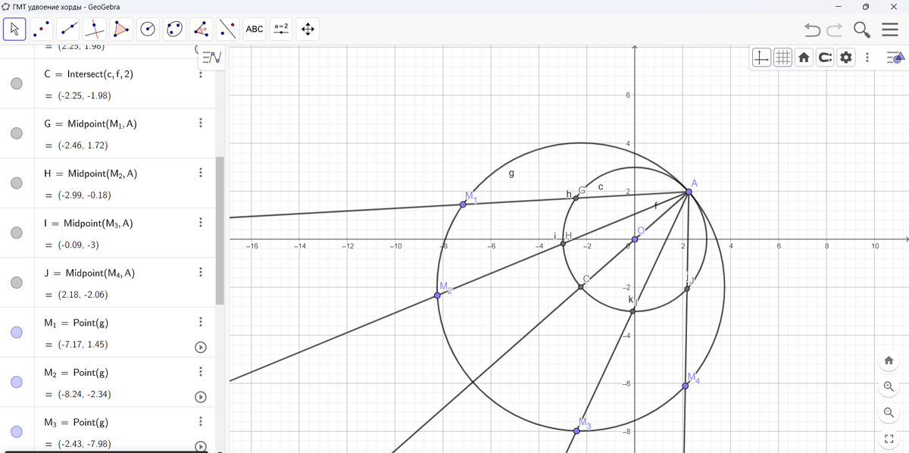Screen dimensions: 909x453
Task: Open more options for M₁ Point(g) row
Action: pyautogui.click(x=201, y=322)
